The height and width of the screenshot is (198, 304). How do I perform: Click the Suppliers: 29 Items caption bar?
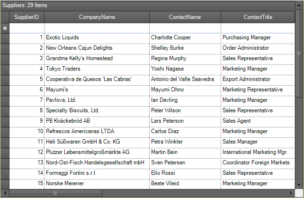148,5
